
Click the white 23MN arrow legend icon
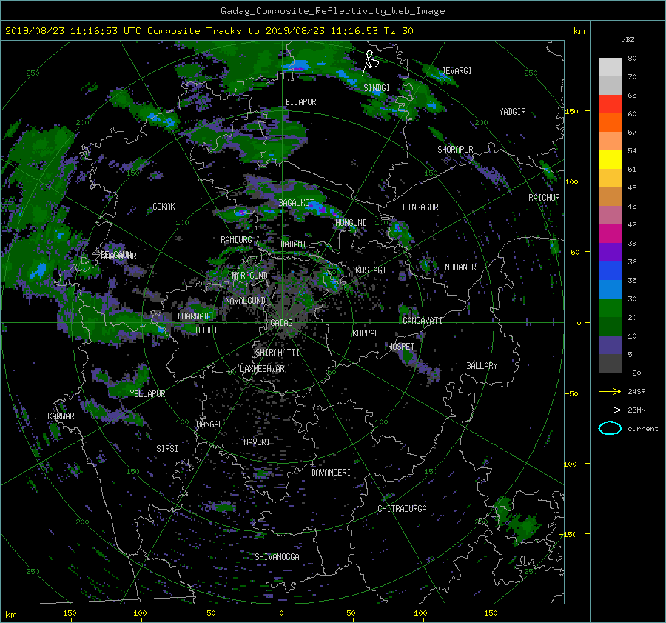click(x=610, y=410)
